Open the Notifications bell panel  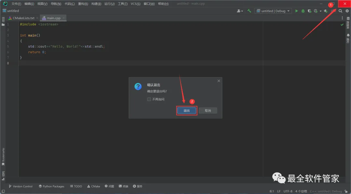click(x=348, y=38)
